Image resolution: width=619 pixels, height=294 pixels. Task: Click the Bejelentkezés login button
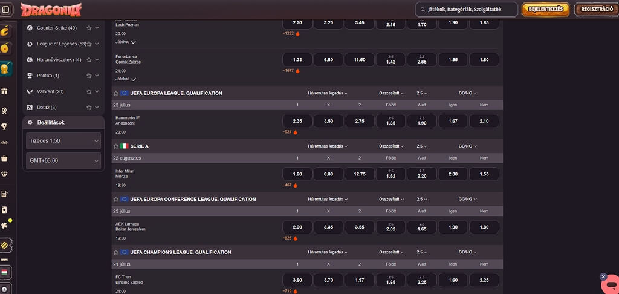546,10
